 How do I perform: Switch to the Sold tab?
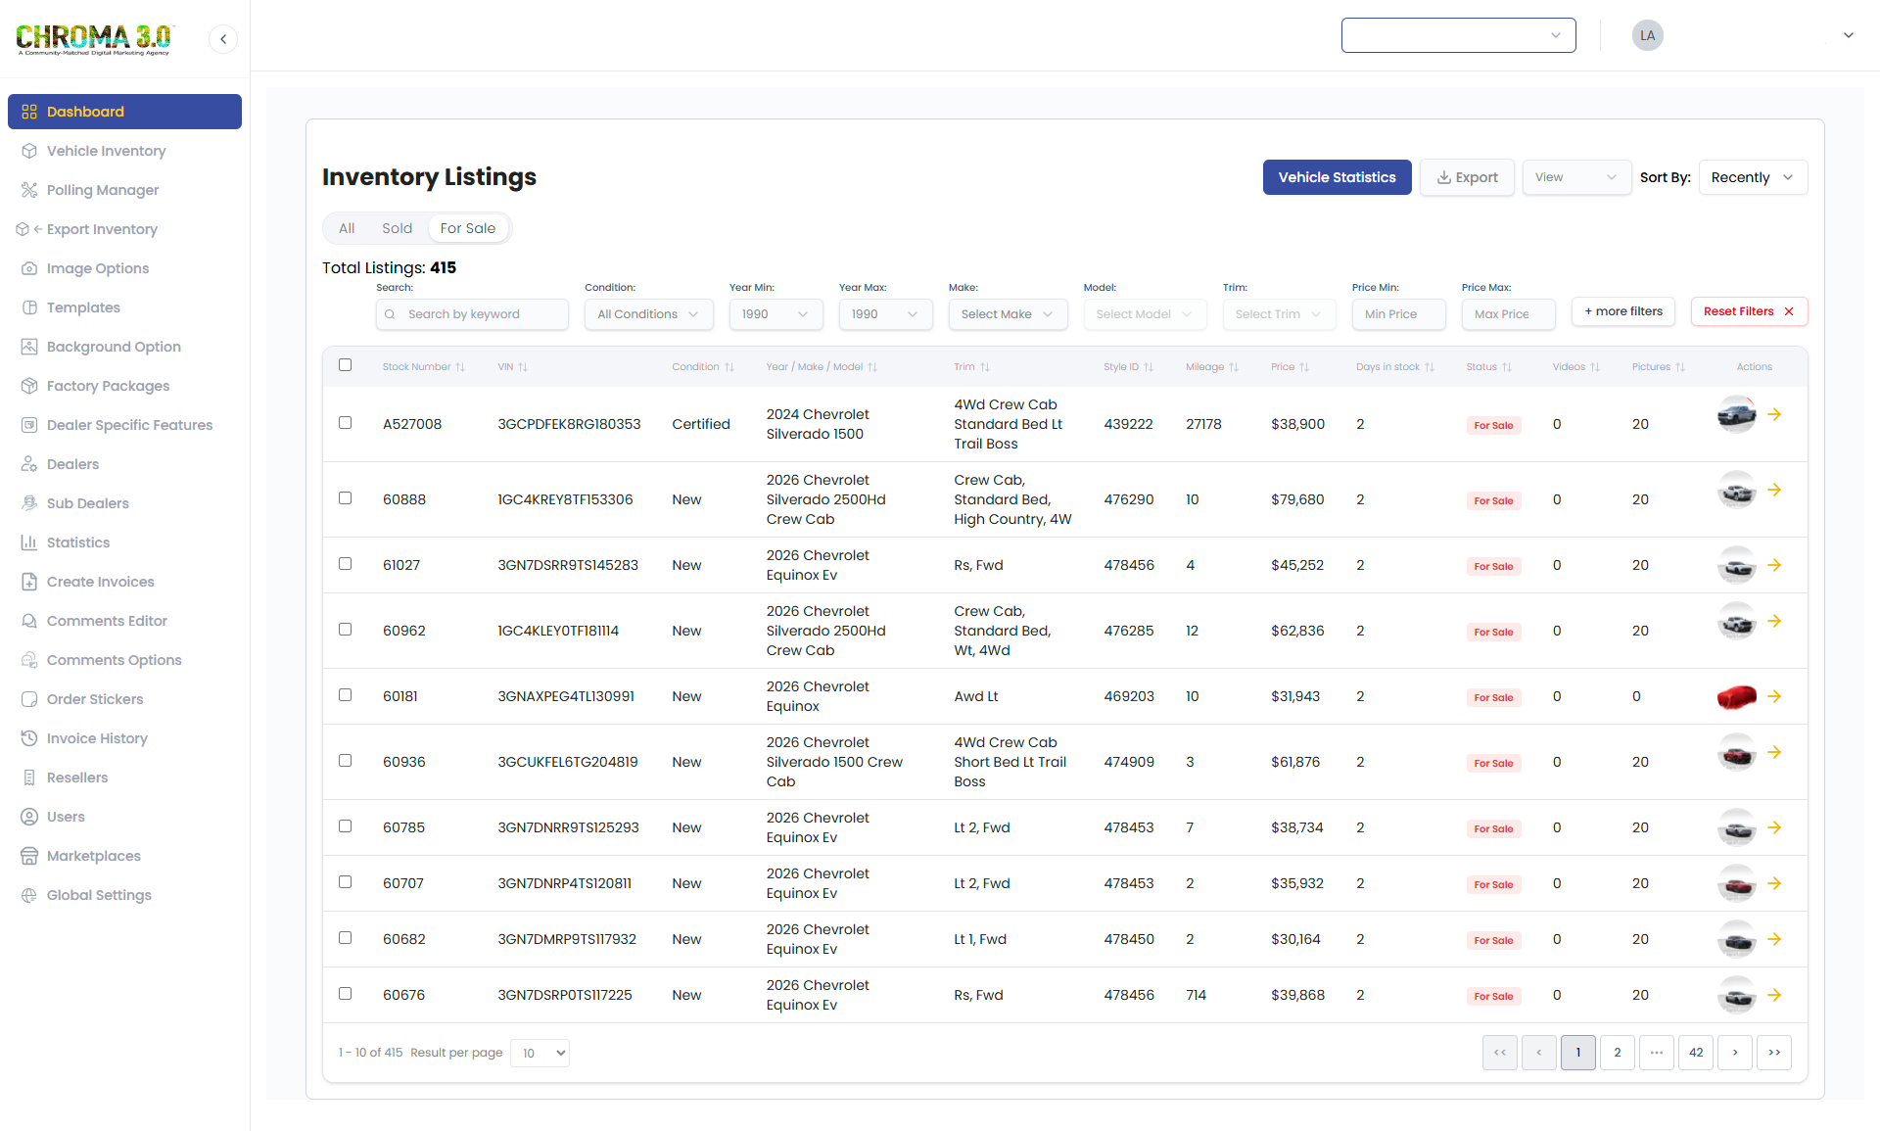(x=397, y=228)
